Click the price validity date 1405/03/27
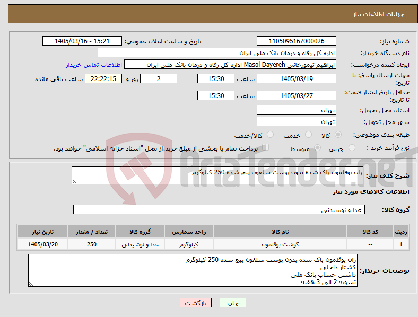Screen dimensions: 418x317 tap(297, 95)
